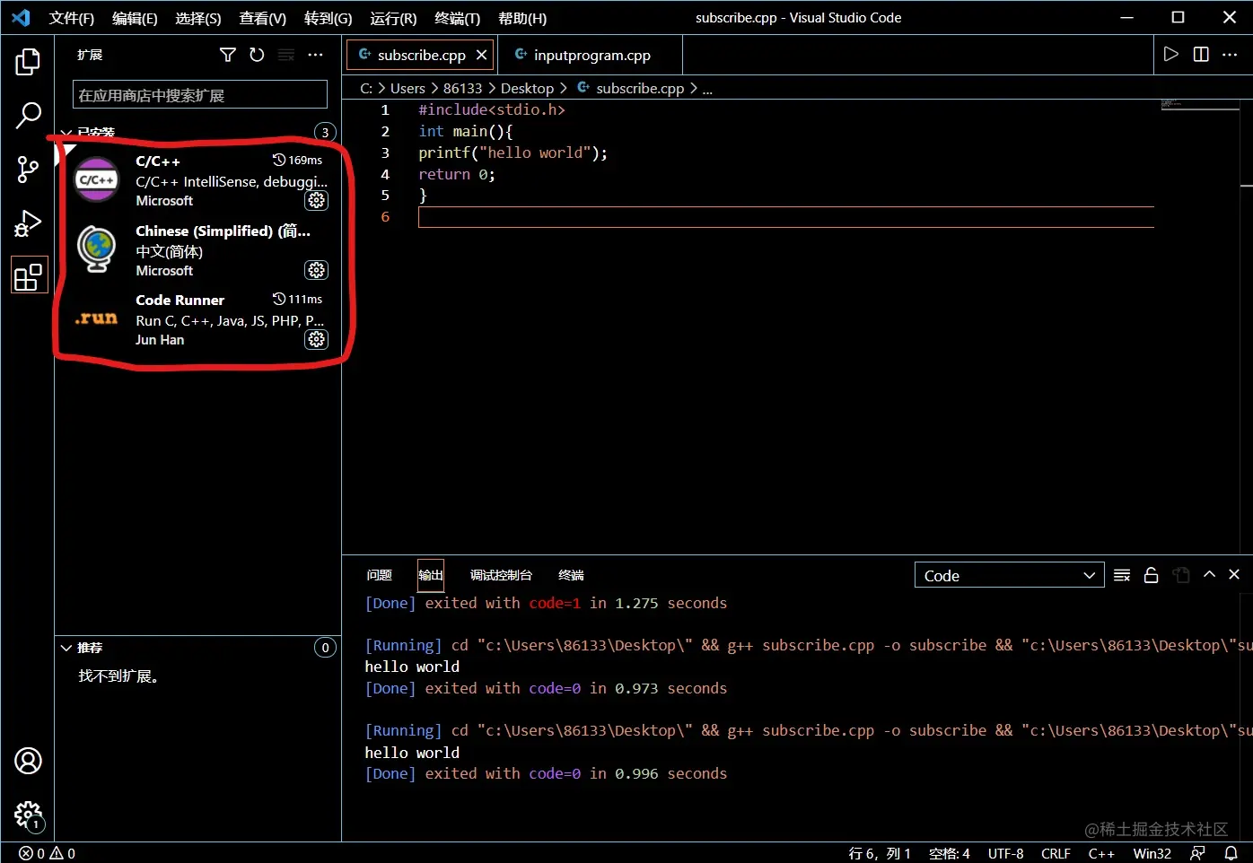
Task: Select Desktop in the breadcrumb path
Action: coord(527,89)
